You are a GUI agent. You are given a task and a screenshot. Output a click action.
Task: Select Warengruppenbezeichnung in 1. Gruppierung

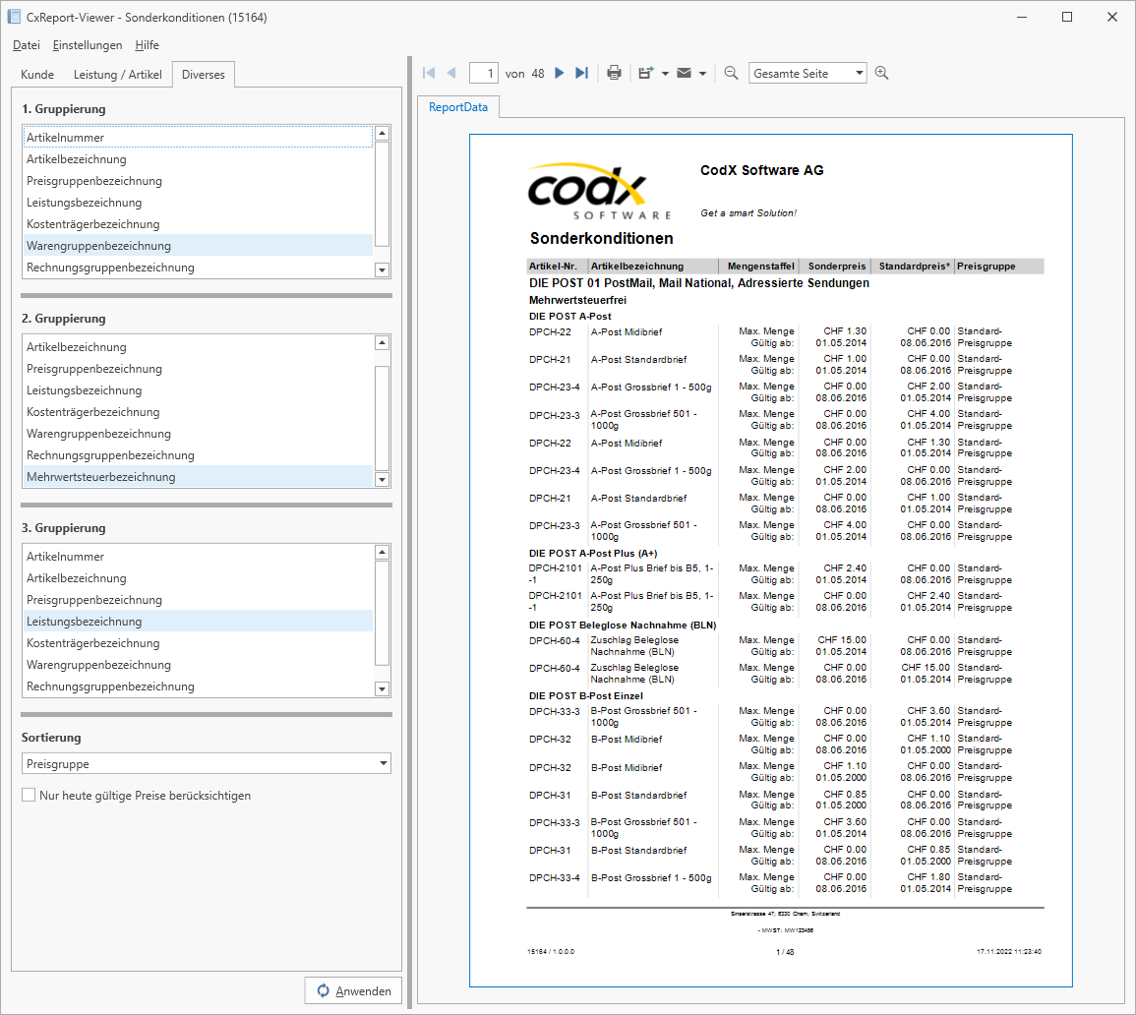(x=198, y=246)
